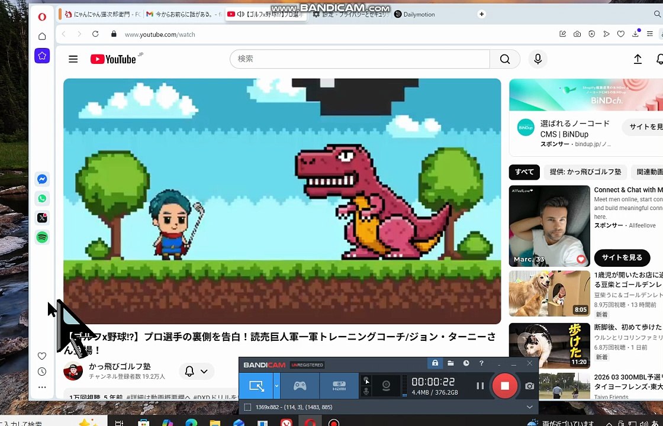Open Bandicam help question mark
This screenshot has width=663, height=426.
tap(481, 363)
